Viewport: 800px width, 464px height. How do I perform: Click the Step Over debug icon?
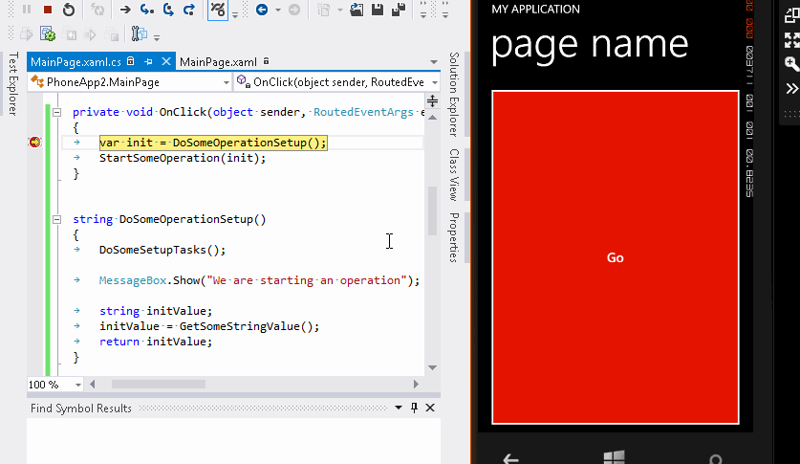(x=168, y=10)
